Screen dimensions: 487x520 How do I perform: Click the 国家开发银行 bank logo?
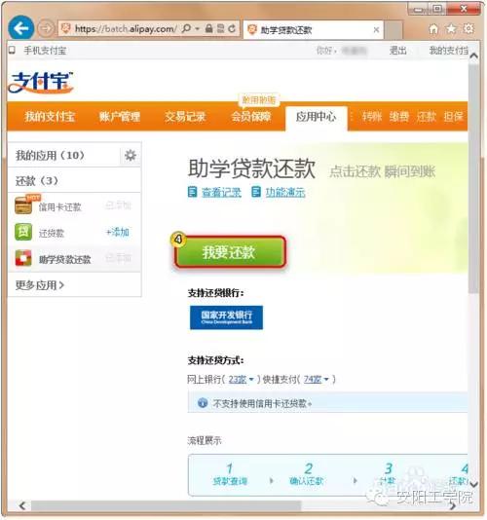pos(226,317)
